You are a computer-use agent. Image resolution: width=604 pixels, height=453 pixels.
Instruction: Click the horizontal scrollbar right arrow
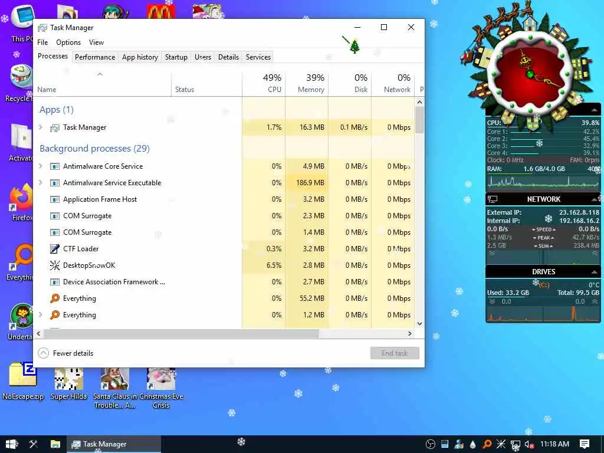[410, 334]
